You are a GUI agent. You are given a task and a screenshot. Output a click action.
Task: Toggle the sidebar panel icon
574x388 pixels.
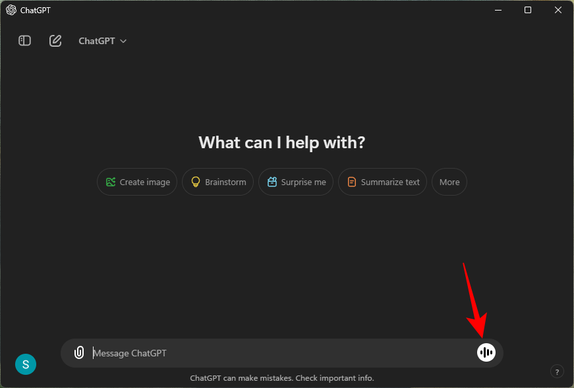point(24,41)
